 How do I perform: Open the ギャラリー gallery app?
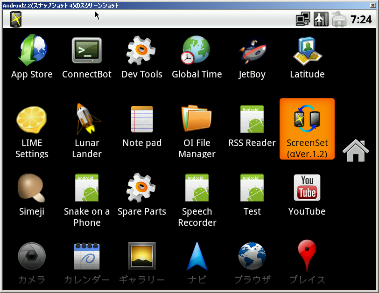point(142,263)
